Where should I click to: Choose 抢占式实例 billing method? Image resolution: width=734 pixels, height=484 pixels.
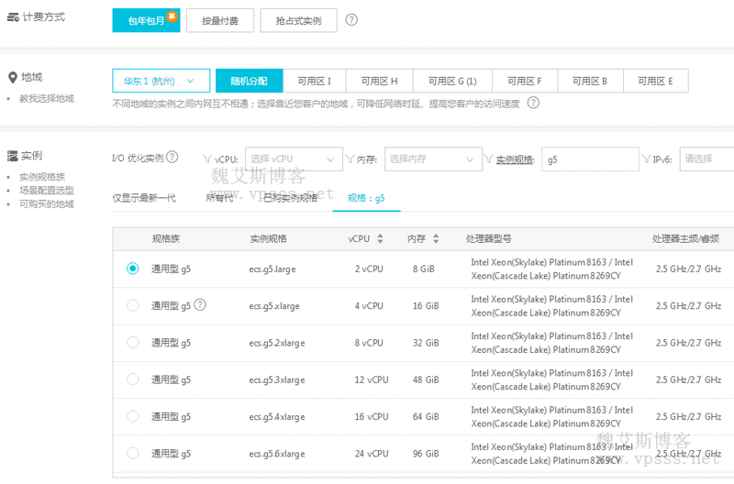tap(299, 20)
